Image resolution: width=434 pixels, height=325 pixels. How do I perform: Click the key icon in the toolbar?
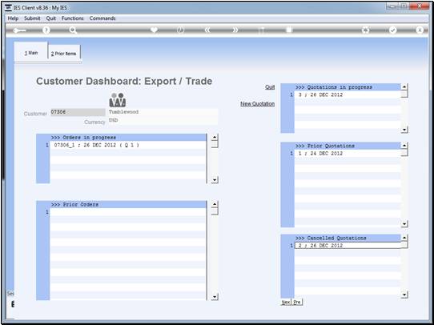[19, 30]
